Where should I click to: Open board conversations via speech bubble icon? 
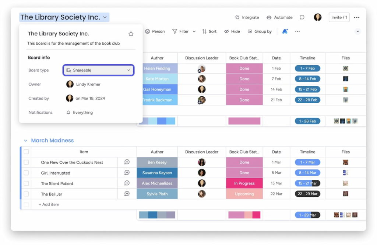pos(302,17)
